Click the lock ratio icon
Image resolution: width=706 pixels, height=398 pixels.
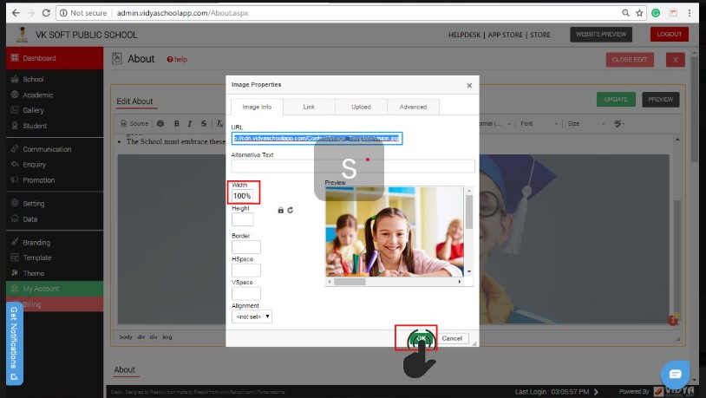click(280, 210)
